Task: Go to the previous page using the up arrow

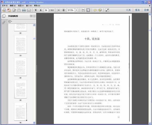Action: [x=35, y=10]
